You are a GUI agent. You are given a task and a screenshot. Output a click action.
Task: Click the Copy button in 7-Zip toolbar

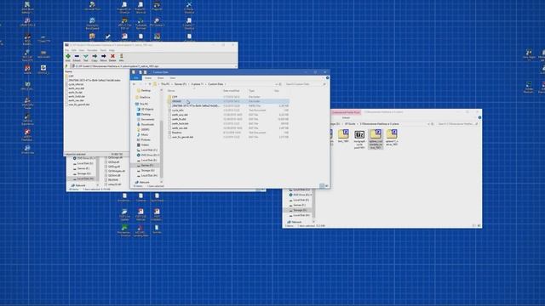point(95,58)
